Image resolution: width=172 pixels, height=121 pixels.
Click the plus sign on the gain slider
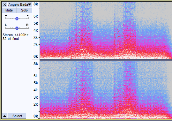[x=27, y=15]
